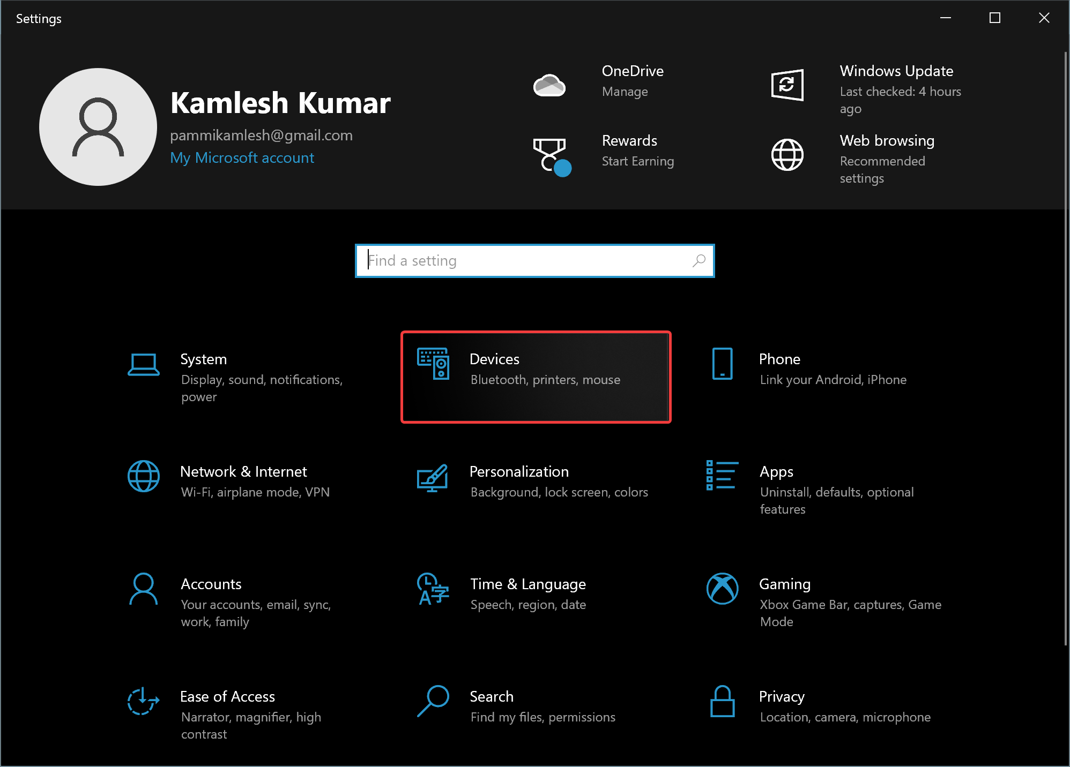Click the Rewards medal icon

(x=552, y=157)
